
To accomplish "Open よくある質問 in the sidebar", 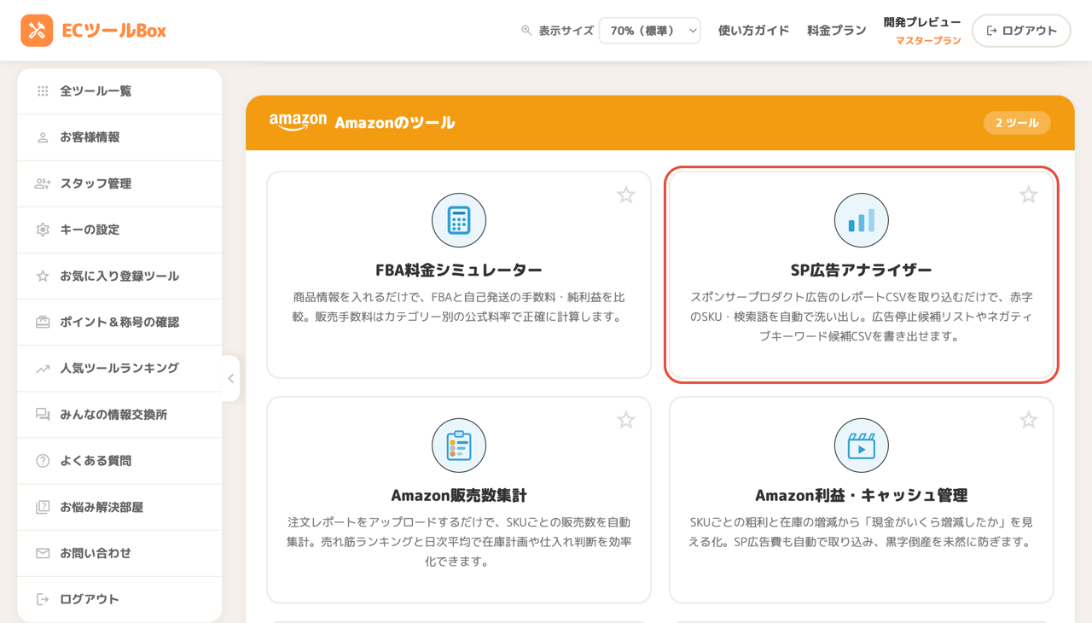I will tap(119, 460).
